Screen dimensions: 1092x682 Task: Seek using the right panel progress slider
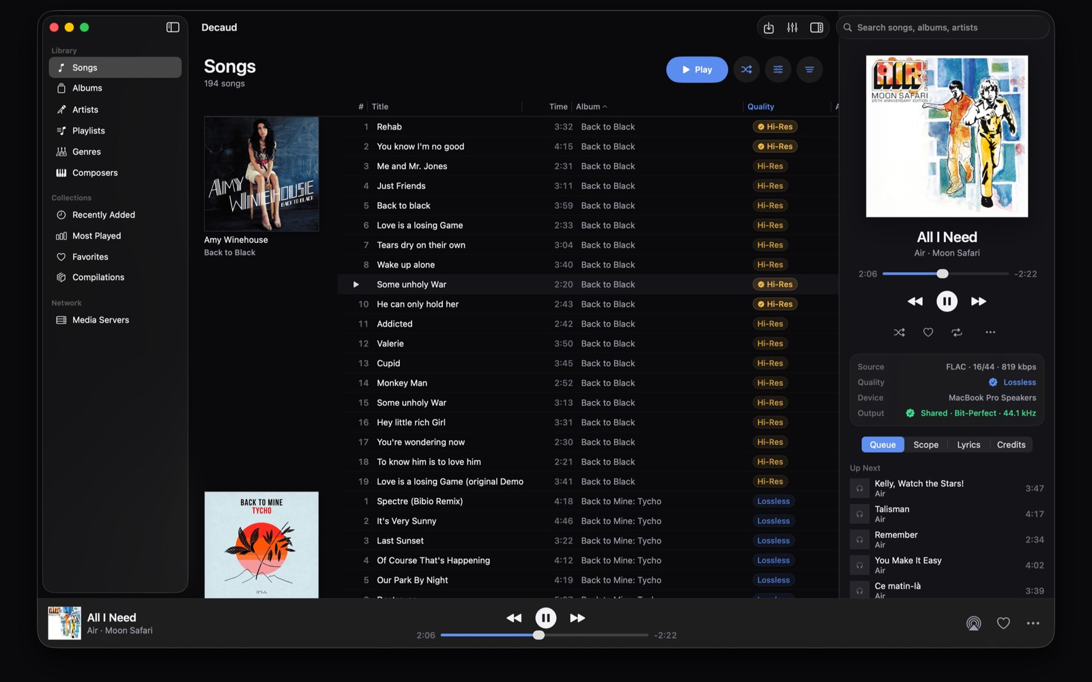[x=945, y=273]
